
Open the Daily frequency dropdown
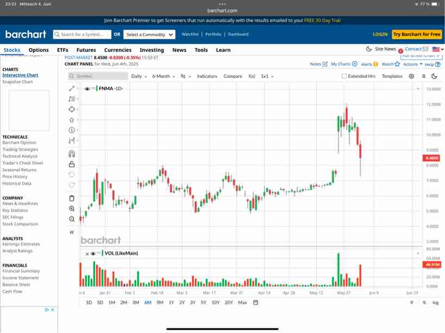(x=137, y=76)
